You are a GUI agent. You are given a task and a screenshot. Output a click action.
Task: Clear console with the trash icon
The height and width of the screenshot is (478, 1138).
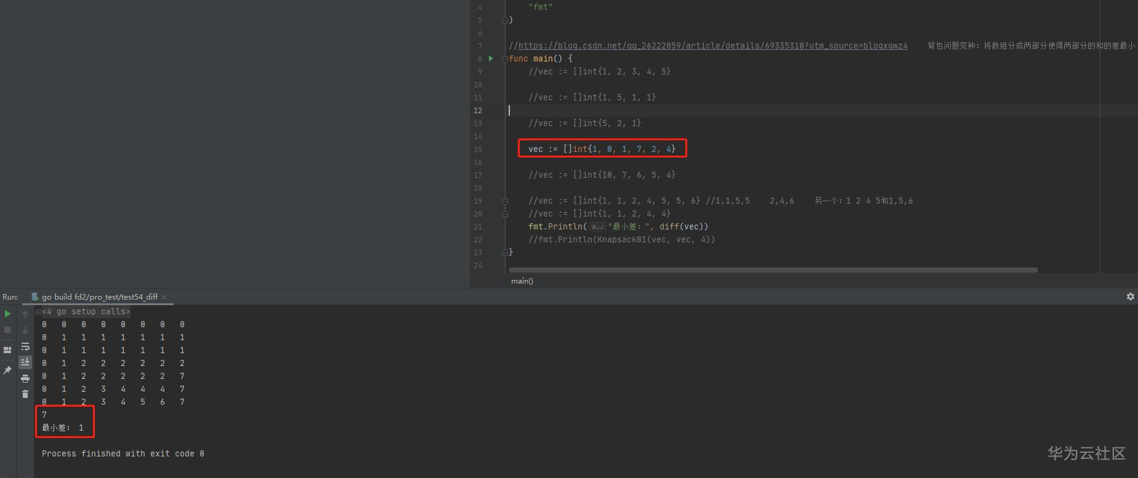coord(25,394)
